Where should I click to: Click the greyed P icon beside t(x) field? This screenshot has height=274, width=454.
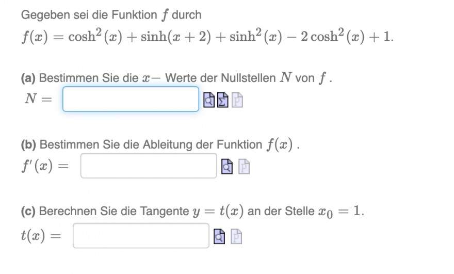point(236,236)
